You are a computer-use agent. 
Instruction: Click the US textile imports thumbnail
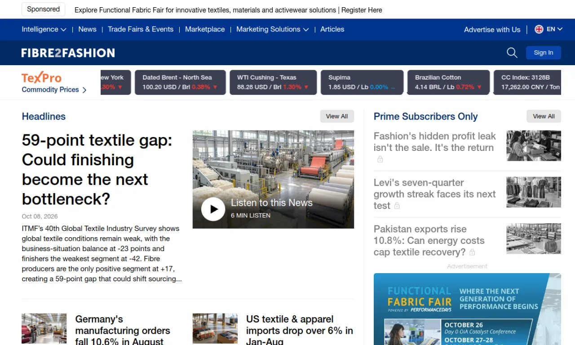[215, 329]
